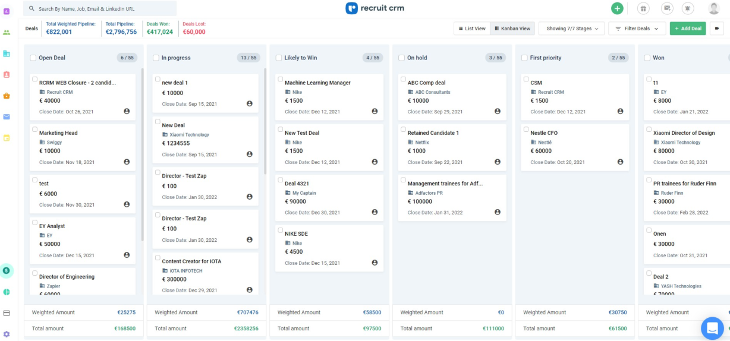The image size is (730, 341).
Task: Click the First priority weighted amount €30750
Action: pos(618,312)
